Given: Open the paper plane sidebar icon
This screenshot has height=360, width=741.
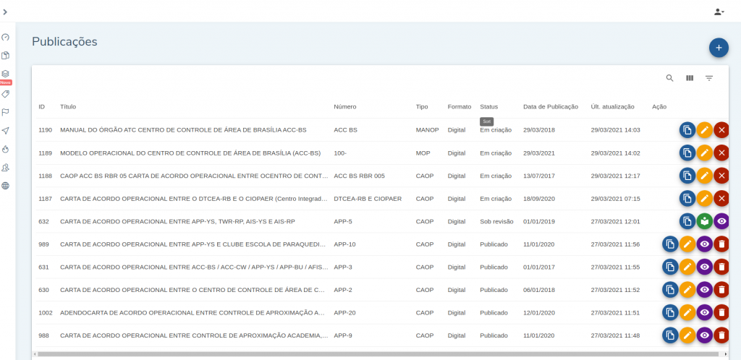Looking at the screenshot, I should [5, 131].
